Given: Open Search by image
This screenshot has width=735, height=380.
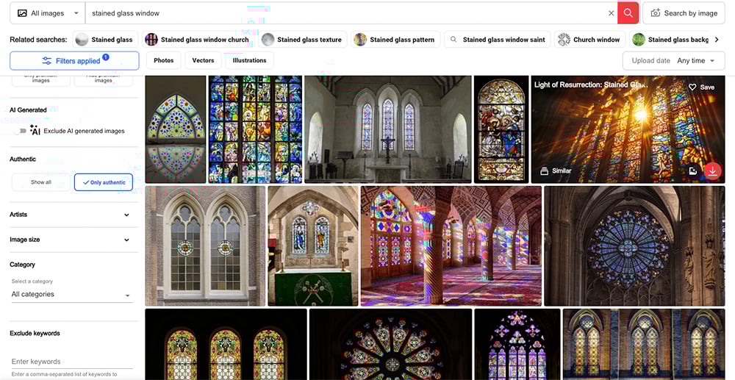Looking at the screenshot, I should [684, 13].
